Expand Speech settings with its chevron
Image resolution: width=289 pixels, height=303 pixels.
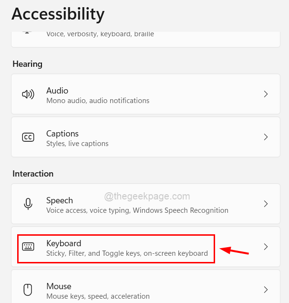coord(266,204)
